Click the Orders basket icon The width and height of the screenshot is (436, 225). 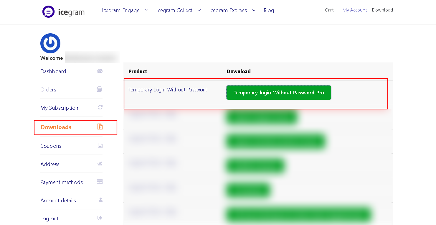tap(100, 89)
